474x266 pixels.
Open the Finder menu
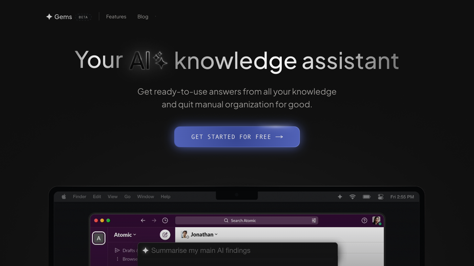pos(79,196)
